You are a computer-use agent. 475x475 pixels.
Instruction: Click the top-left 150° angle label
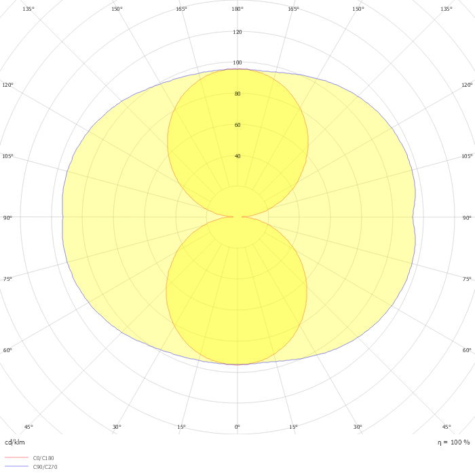(x=117, y=9)
